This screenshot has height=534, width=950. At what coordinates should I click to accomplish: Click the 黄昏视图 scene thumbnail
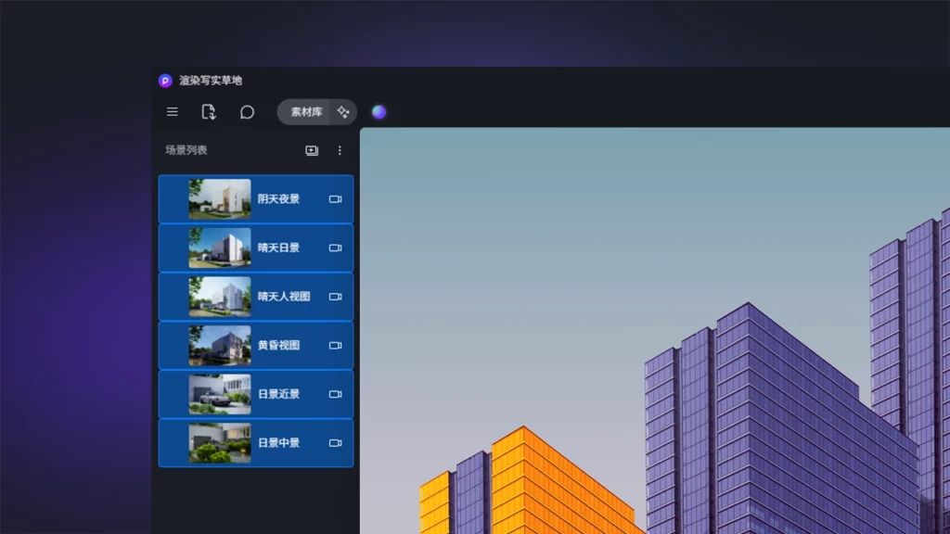pos(220,346)
